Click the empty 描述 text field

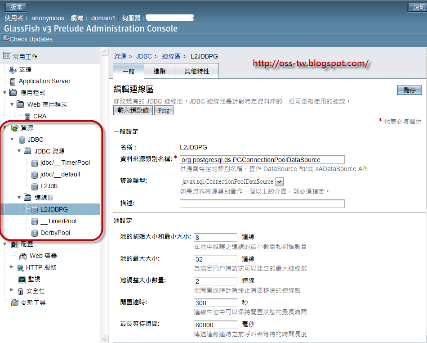262,203
